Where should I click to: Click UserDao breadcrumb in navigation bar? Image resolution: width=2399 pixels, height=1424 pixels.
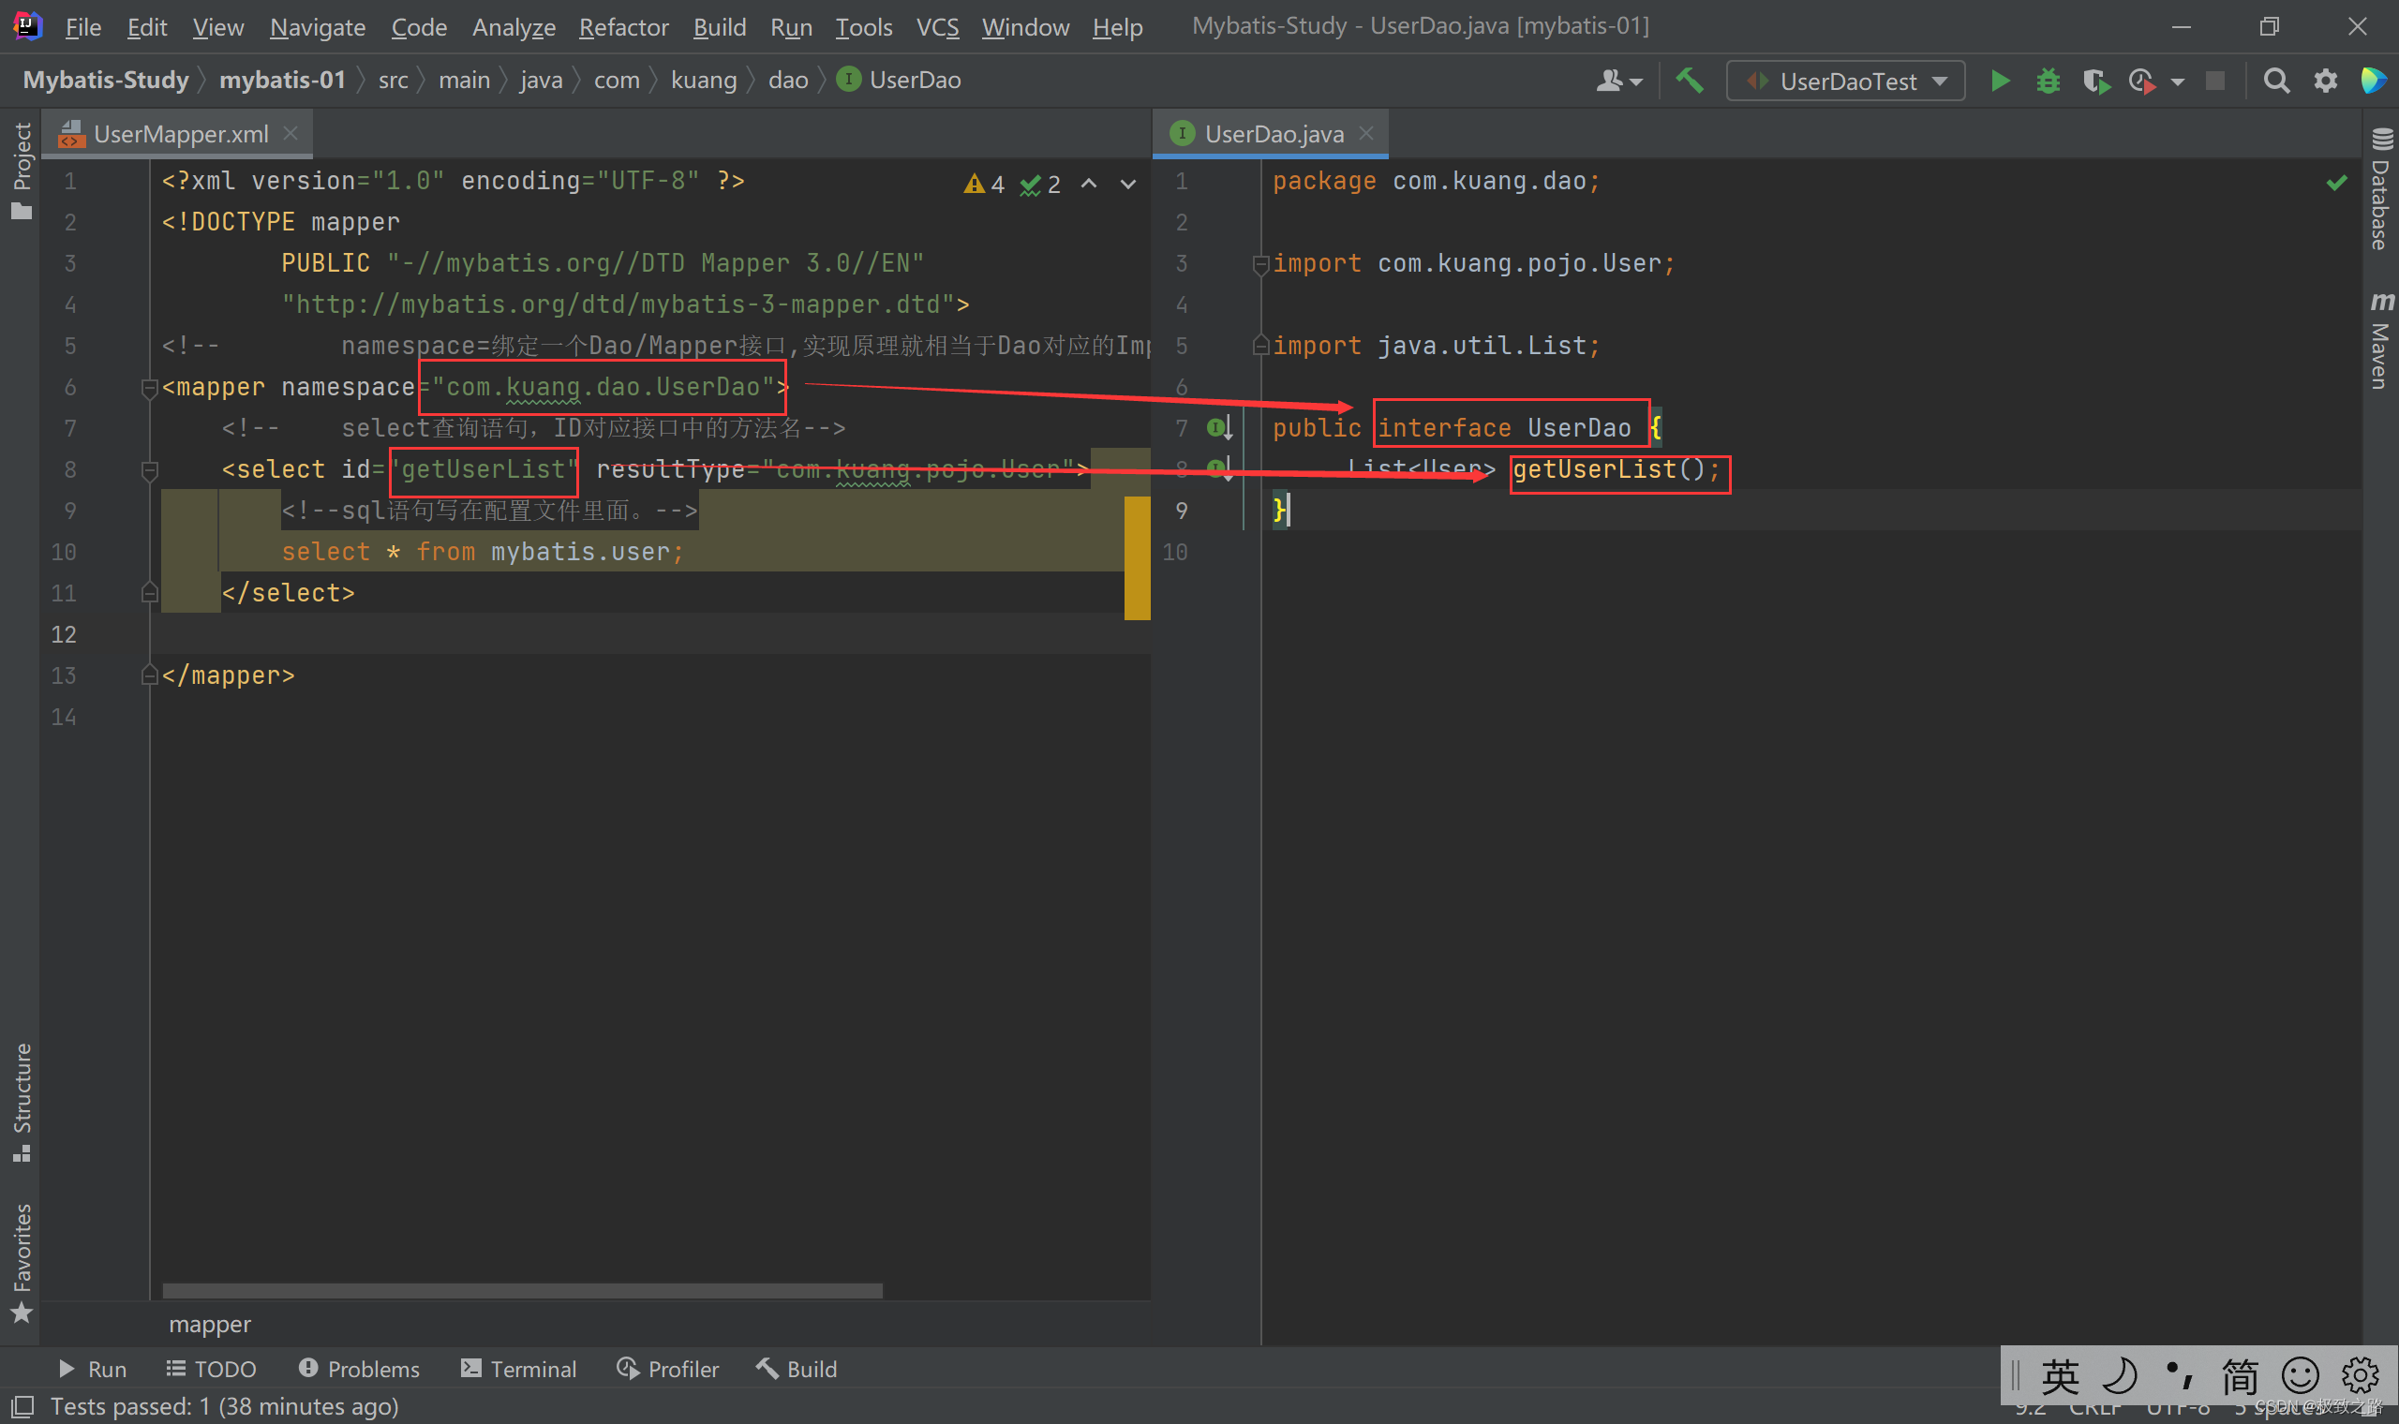click(899, 81)
